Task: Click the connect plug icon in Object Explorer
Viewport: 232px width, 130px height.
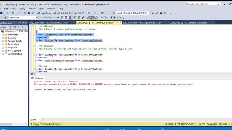Action: (x=11, y=27)
